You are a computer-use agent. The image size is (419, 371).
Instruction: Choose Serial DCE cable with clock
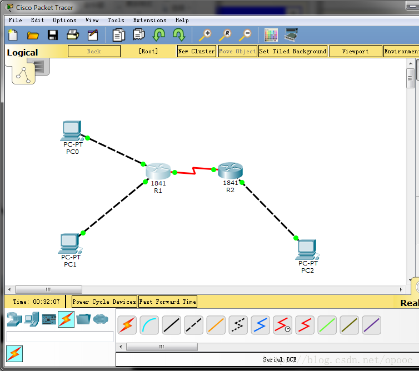point(283,325)
